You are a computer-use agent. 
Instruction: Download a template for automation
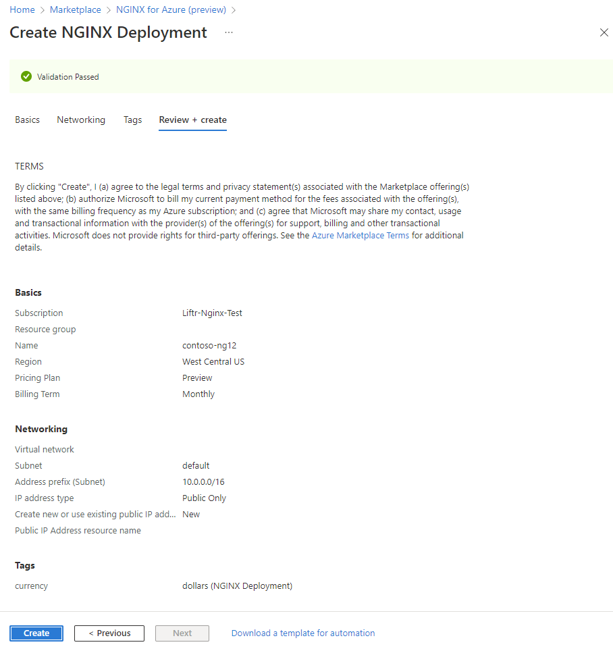pos(303,633)
